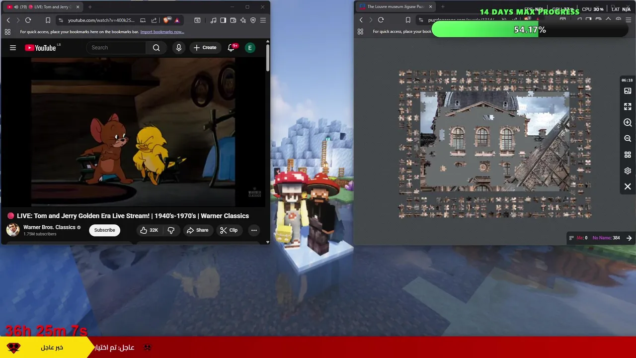Viewport: 636px width, 358px height.
Task: Open the Brave playlist music note icon
Action: 213,20
